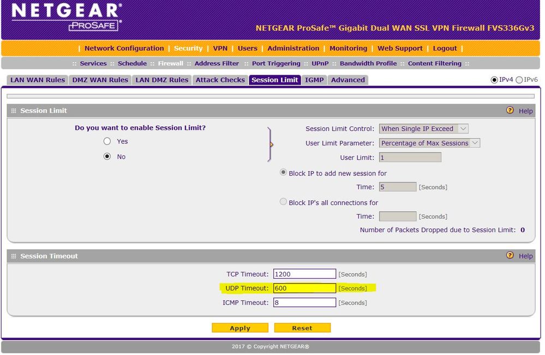Image resolution: width=545 pixels, height=355 pixels.
Task: Click the FVS336Gv3 product title text
Action: point(395,28)
